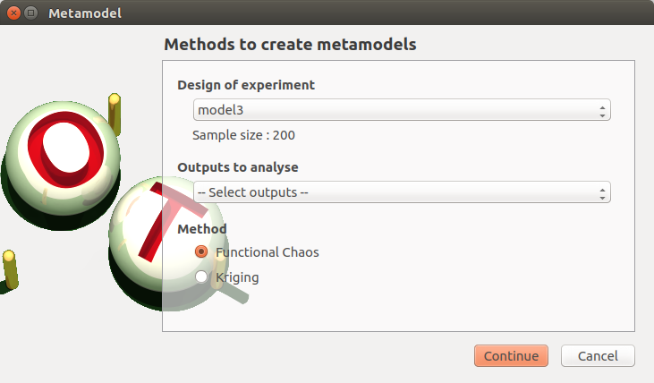Click the arrow on the Select outputs dropdown

[x=602, y=192]
